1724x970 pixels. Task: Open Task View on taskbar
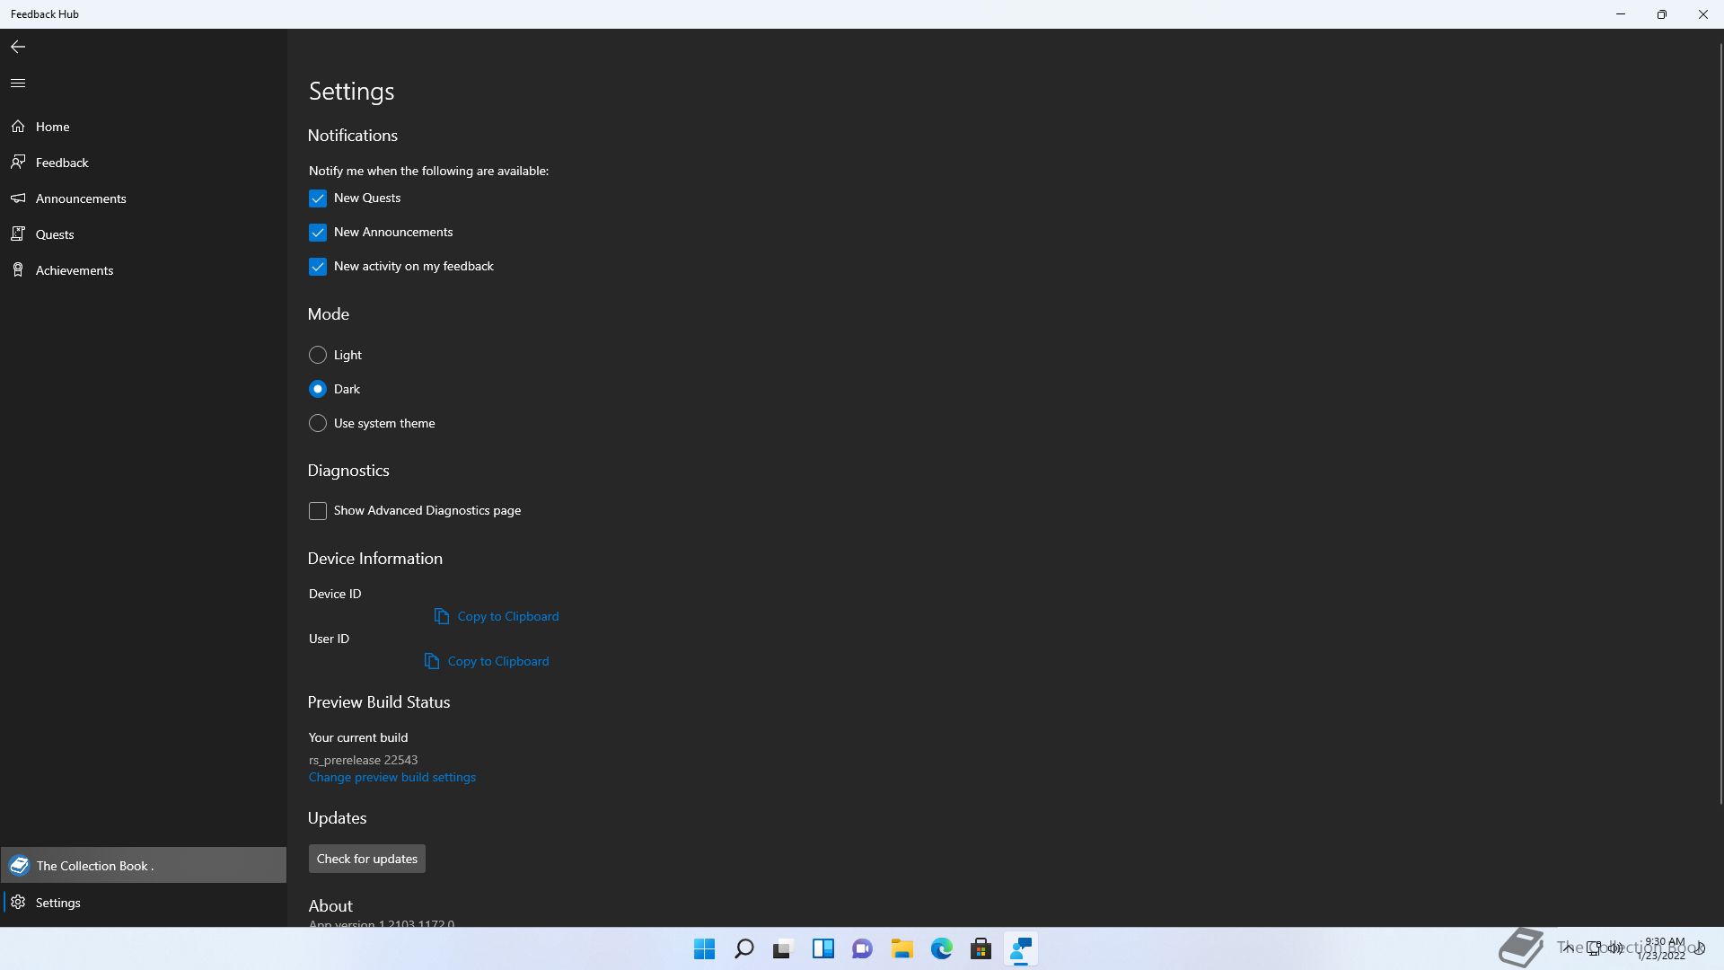tap(784, 948)
